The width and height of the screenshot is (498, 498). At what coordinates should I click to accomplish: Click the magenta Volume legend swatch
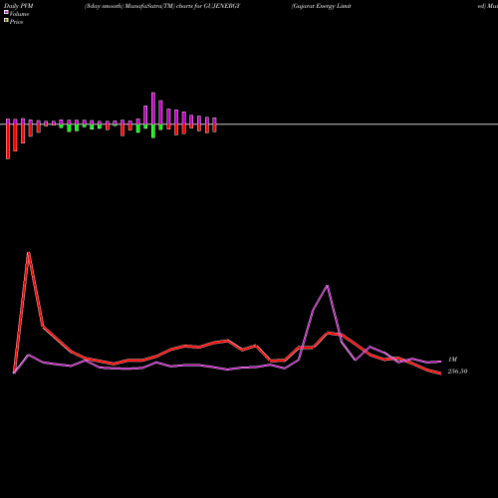6,12
